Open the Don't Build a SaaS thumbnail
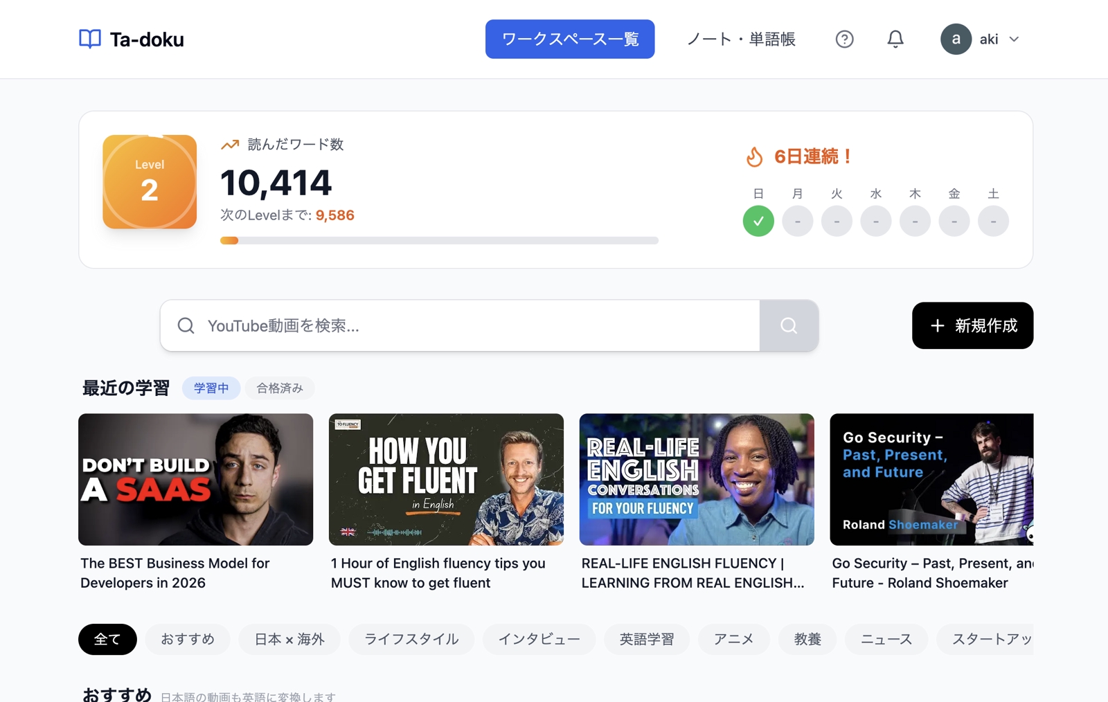 pyautogui.click(x=195, y=479)
